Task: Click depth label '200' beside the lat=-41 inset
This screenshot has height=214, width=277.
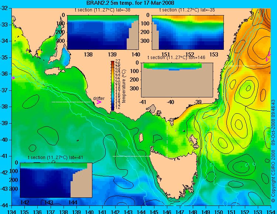Action: click(x=14, y=180)
